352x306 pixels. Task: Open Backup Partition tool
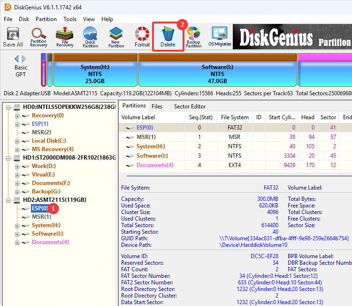[193, 37]
